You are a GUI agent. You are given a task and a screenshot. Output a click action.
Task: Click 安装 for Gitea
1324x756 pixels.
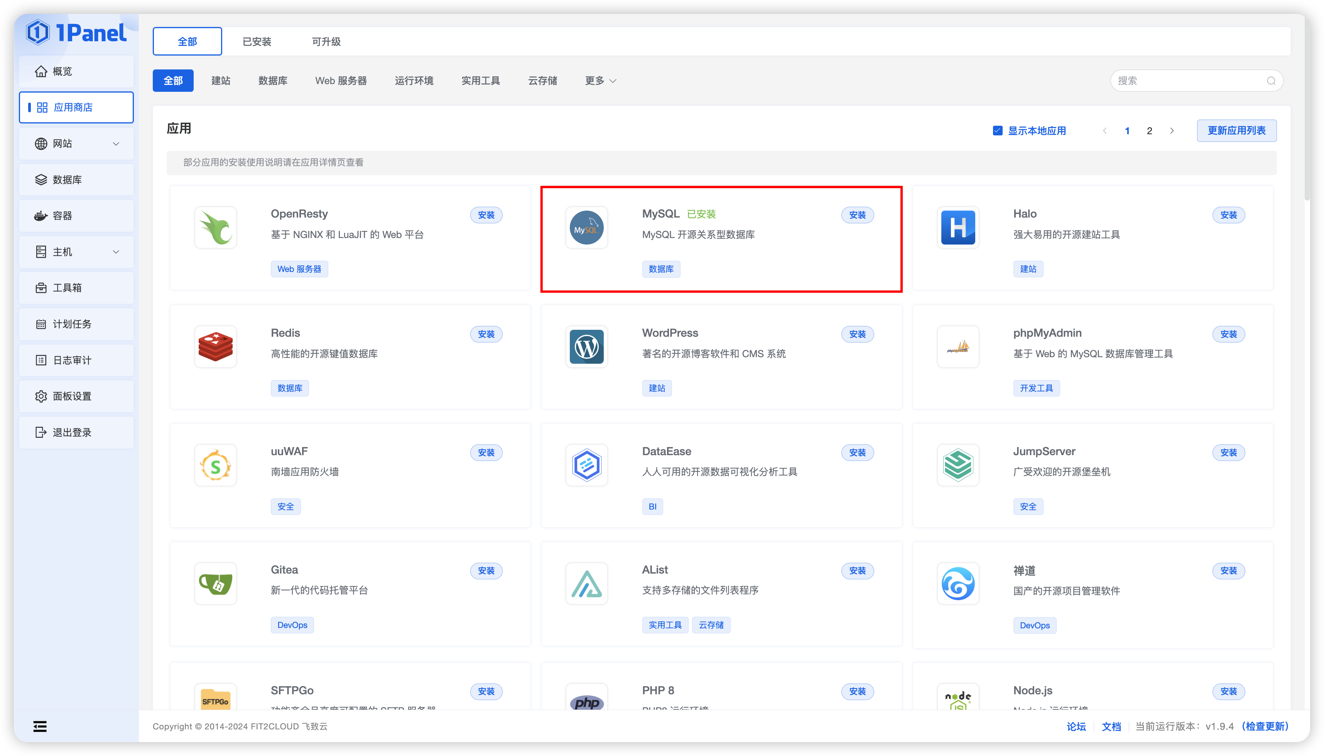coord(486,570)
